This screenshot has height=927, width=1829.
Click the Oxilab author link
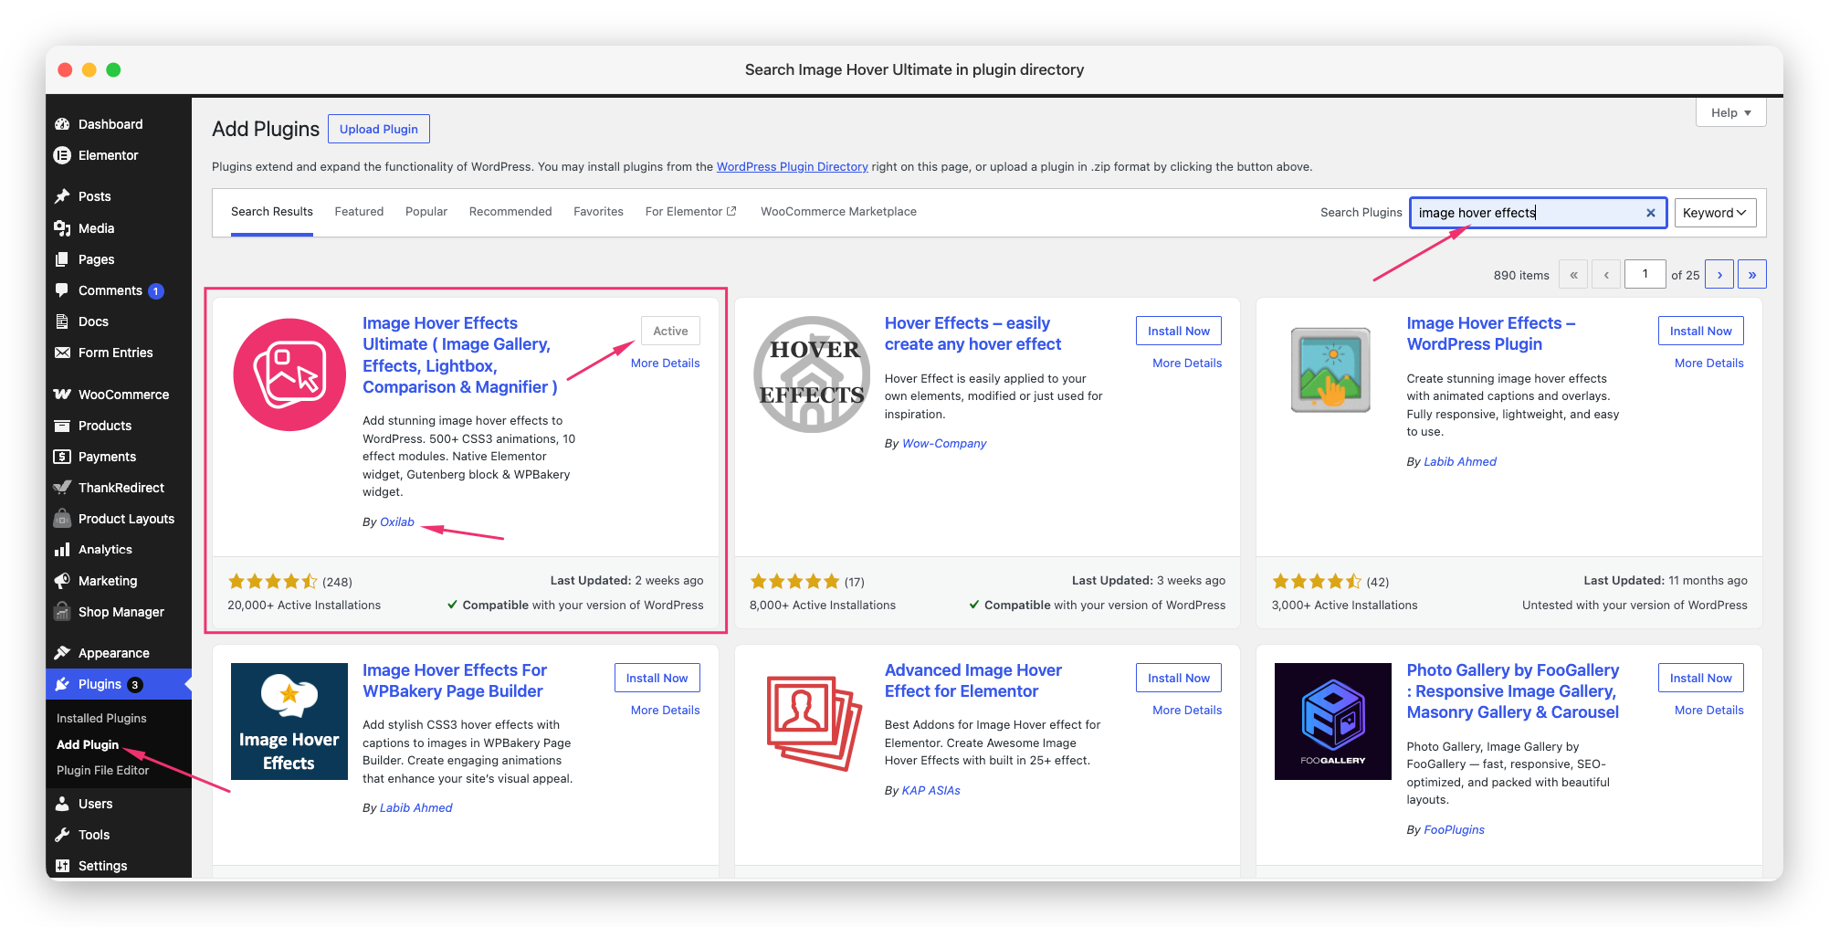397,522
